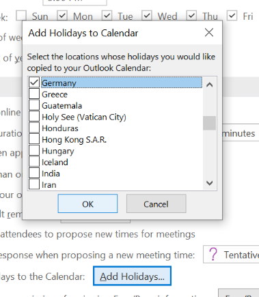Tick Holy See (Vatican City) checkbox

[x=34, y=117]
